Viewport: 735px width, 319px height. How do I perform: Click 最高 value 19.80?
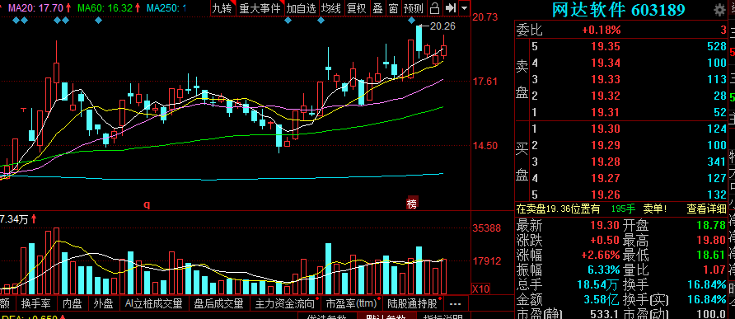(712, 241)
